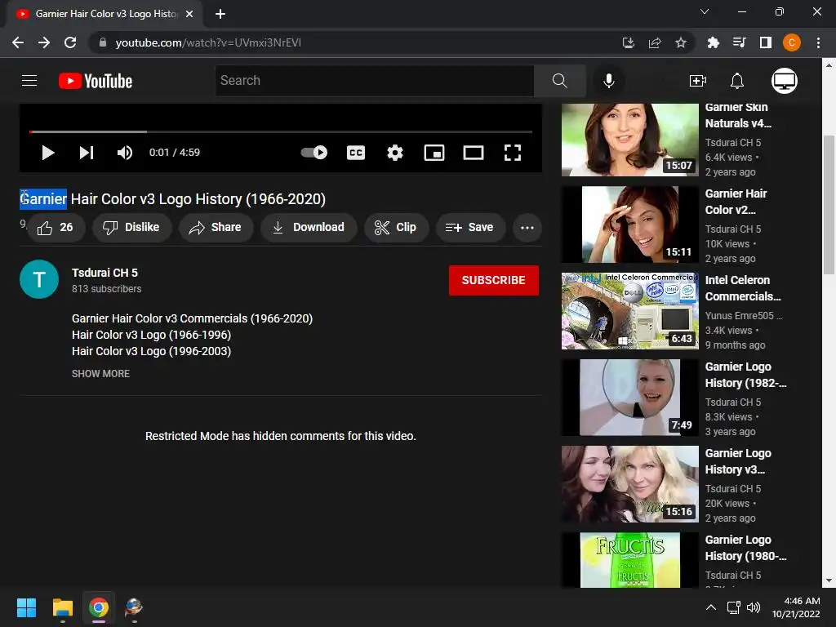Open Chrome media control icon
836x627 pixels.
pyautogui.click(x=739, y=42)
